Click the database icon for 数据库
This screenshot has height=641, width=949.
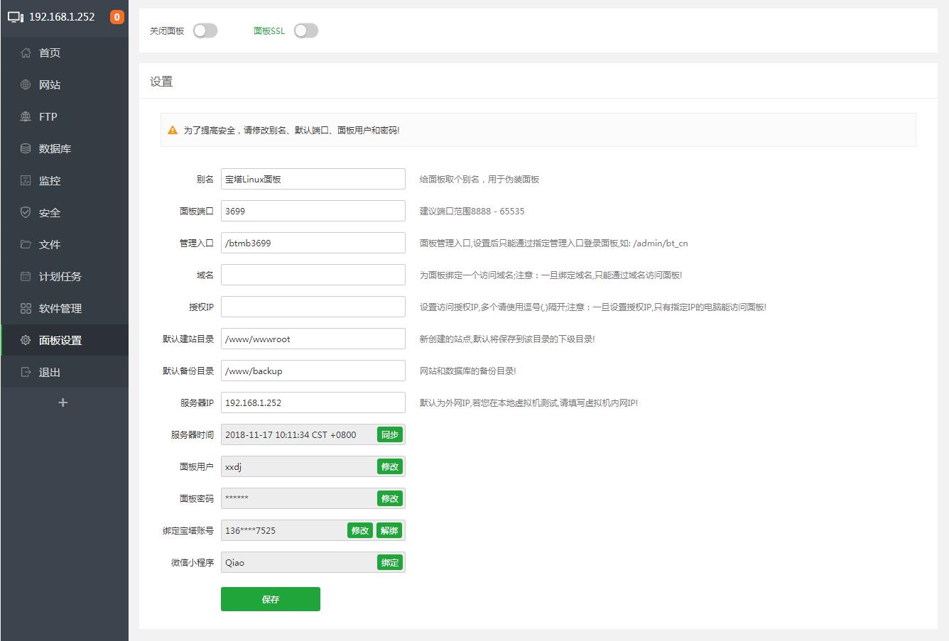click(x=26, y=148)
